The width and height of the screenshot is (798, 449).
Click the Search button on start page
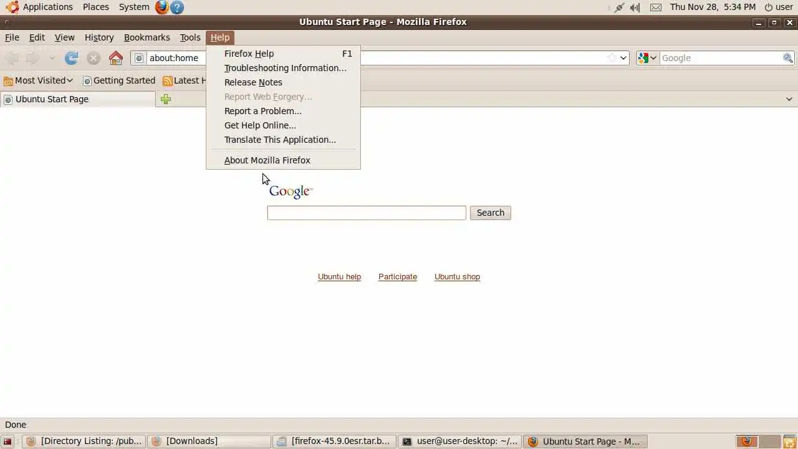click(491, 213)
